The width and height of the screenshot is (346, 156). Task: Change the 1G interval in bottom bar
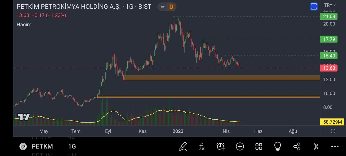pyautogui.click(x=72, y=146)
